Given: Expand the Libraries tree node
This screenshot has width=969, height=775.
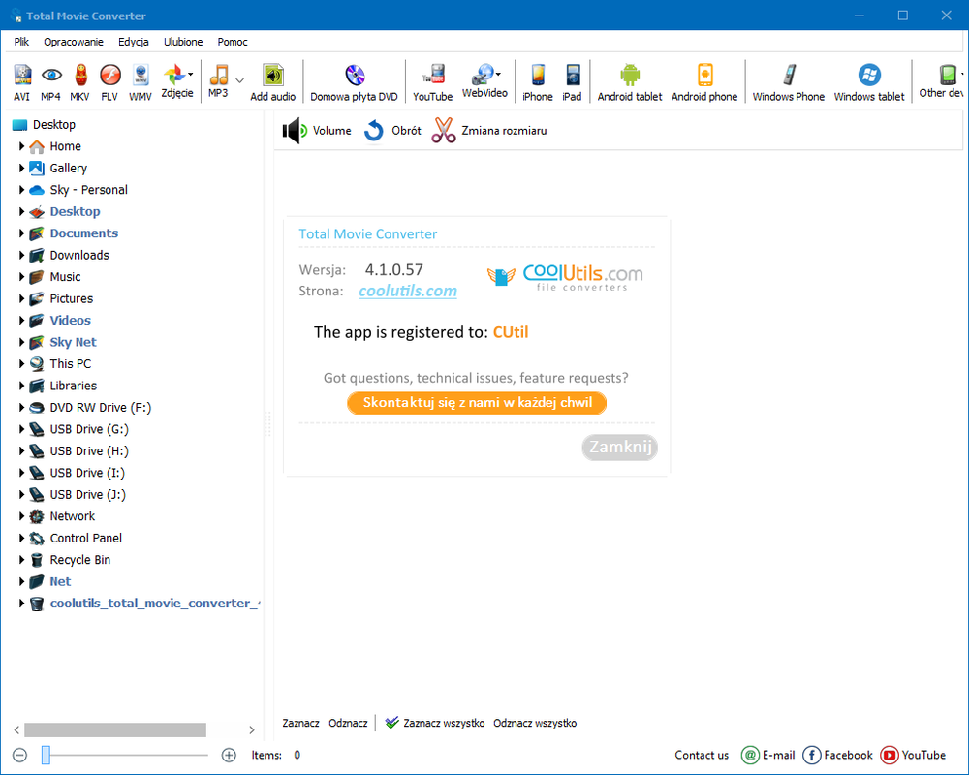Looking at the screenshot, I should [21, 386].
